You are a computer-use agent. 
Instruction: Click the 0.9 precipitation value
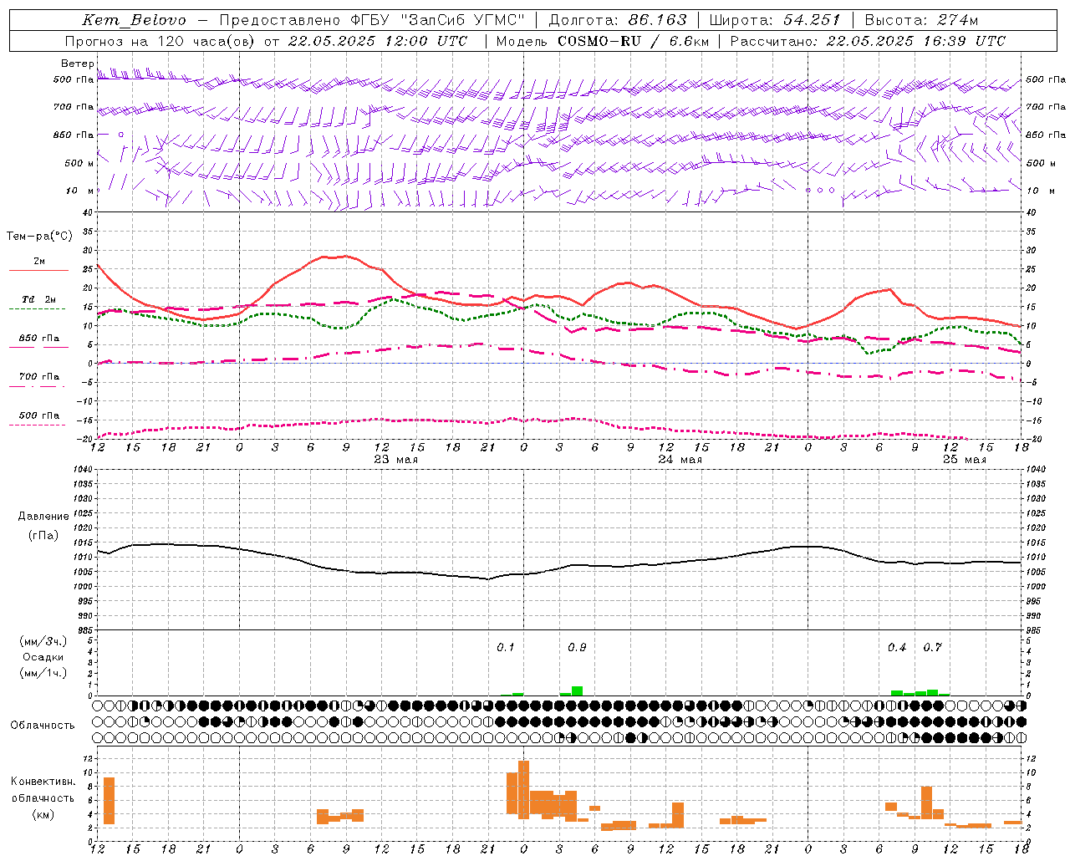tap(577, 648)
